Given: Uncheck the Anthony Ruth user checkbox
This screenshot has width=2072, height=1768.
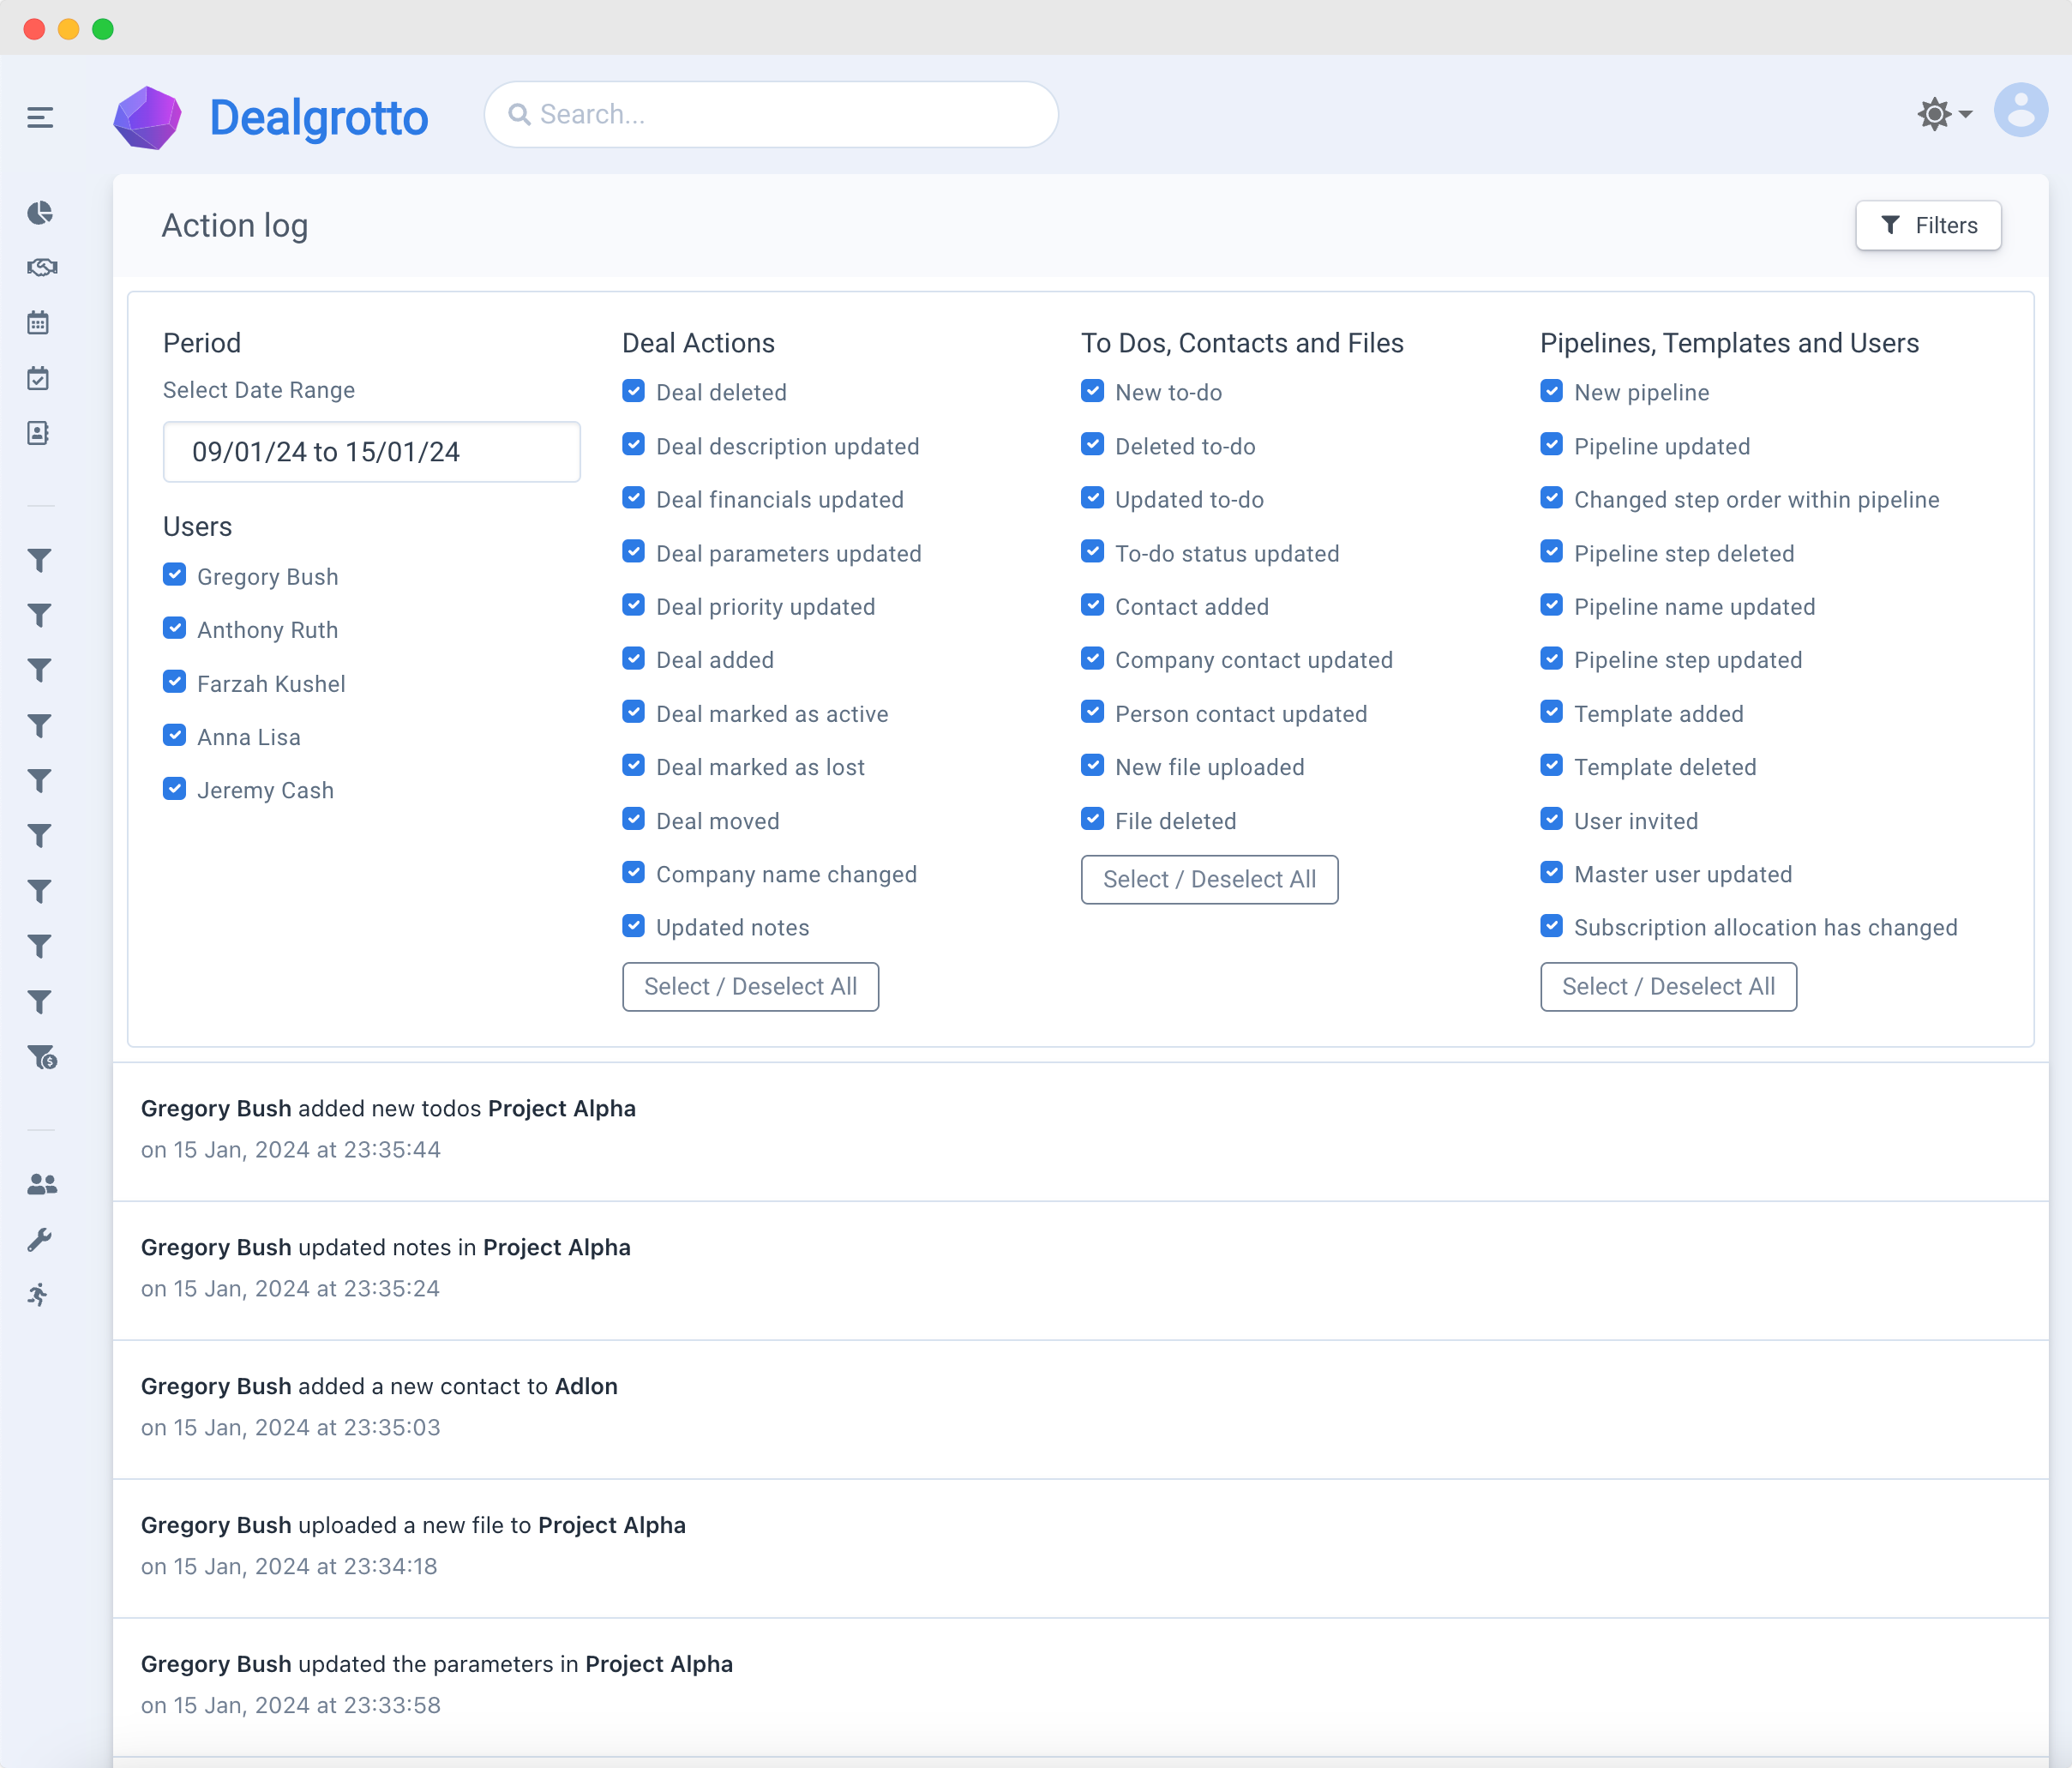Looking at the screenshot, I should coord(175,629).
